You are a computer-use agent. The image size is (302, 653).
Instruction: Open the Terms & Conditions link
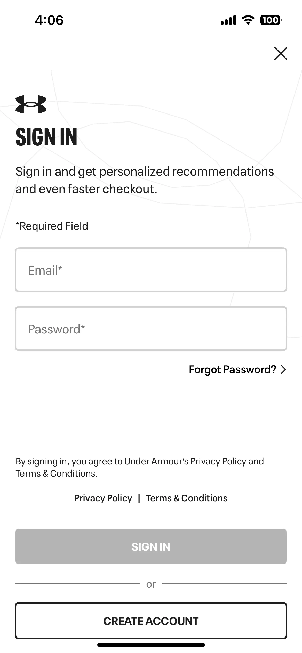[187, 498]
